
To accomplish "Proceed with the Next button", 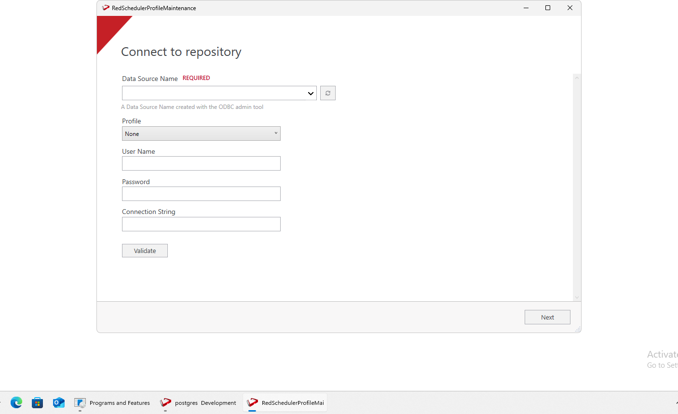I will tap(547, 317).
